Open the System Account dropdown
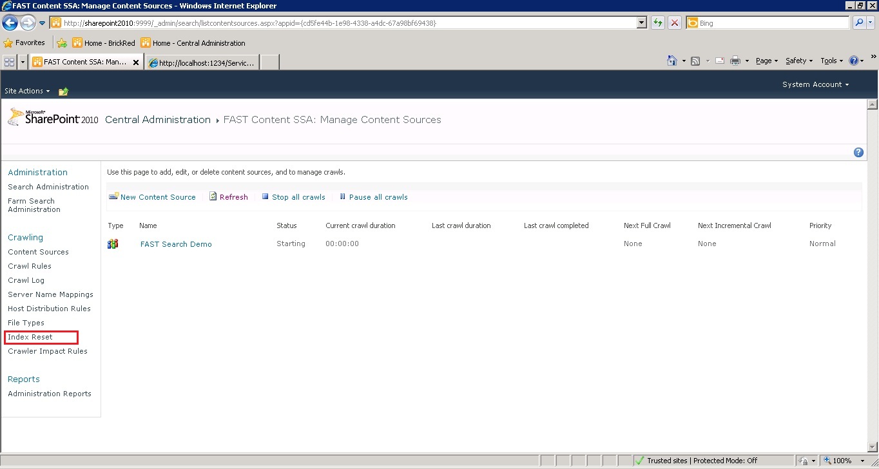879x469 pixels. (x=815, y=84)
